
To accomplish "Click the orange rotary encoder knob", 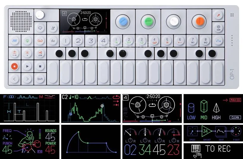I will (198, 22).
